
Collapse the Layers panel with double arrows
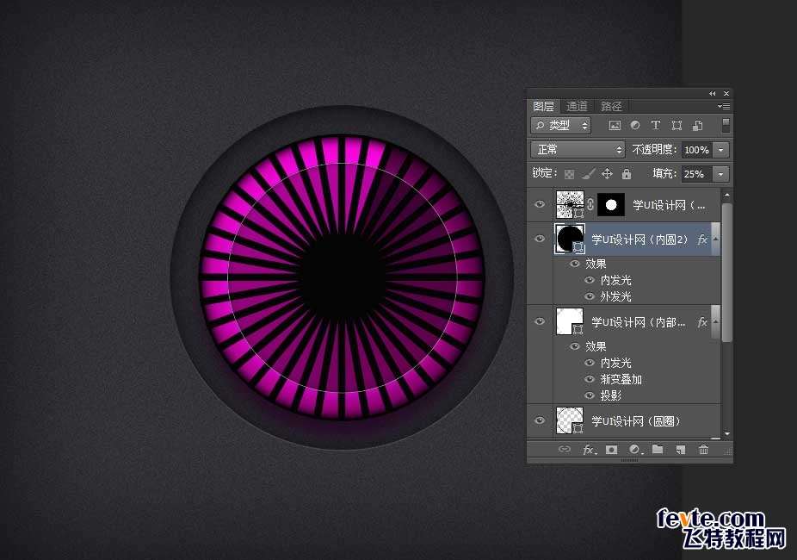[x=712, y=94]
